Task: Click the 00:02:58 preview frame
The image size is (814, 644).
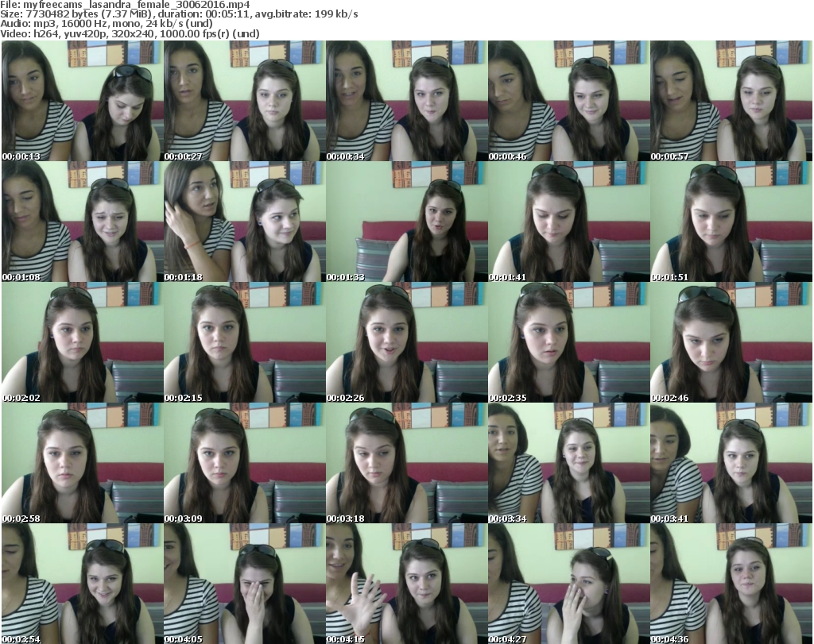Action: click(x=83, y=463)
